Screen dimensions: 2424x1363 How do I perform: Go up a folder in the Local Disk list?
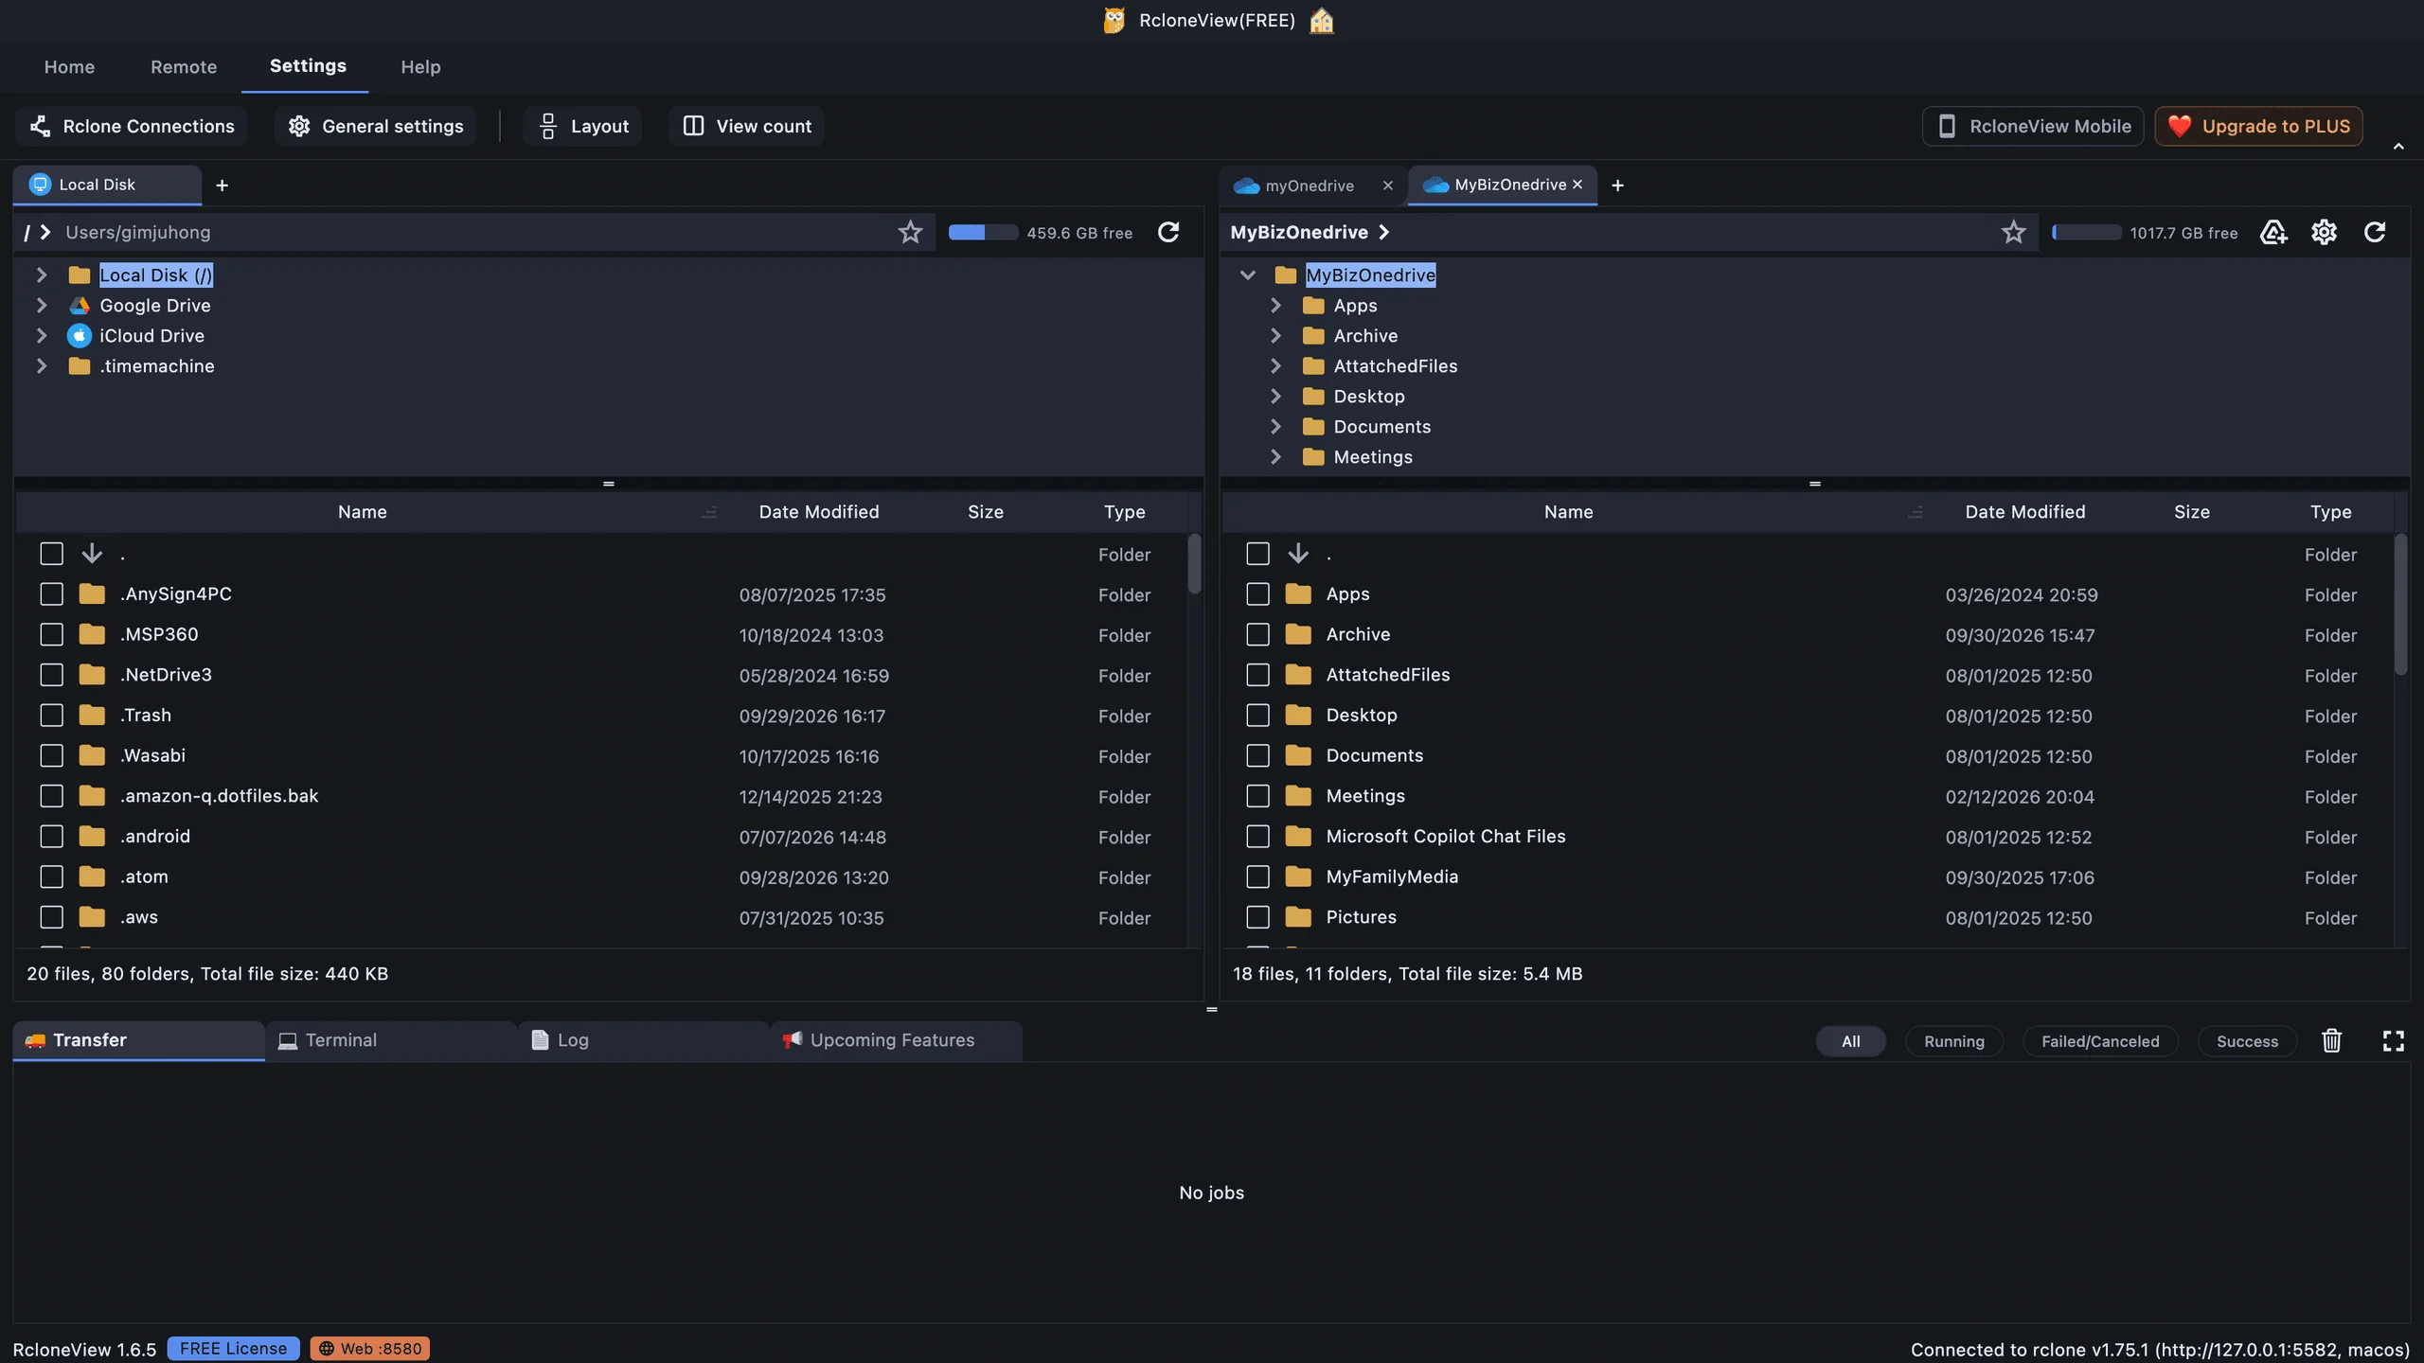coord(92,554)
